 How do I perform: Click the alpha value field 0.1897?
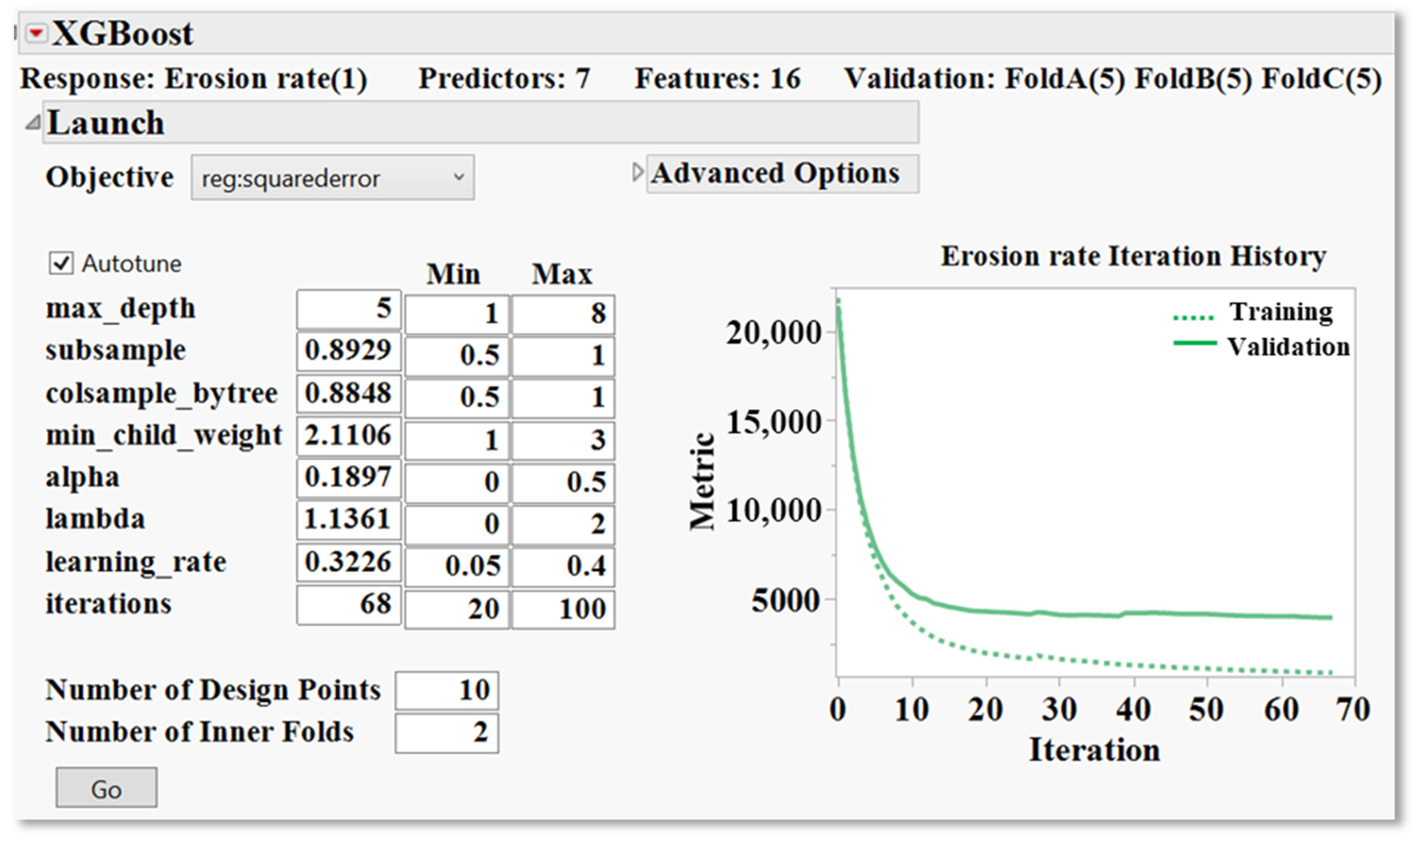pos(349,478)
